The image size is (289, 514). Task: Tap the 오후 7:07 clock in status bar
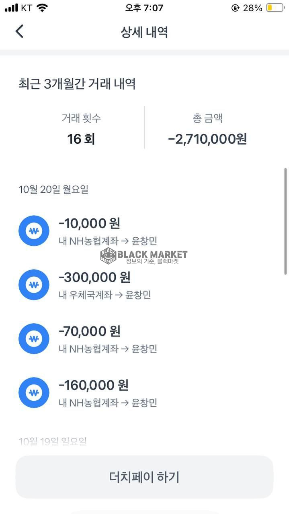coord(144,8)
